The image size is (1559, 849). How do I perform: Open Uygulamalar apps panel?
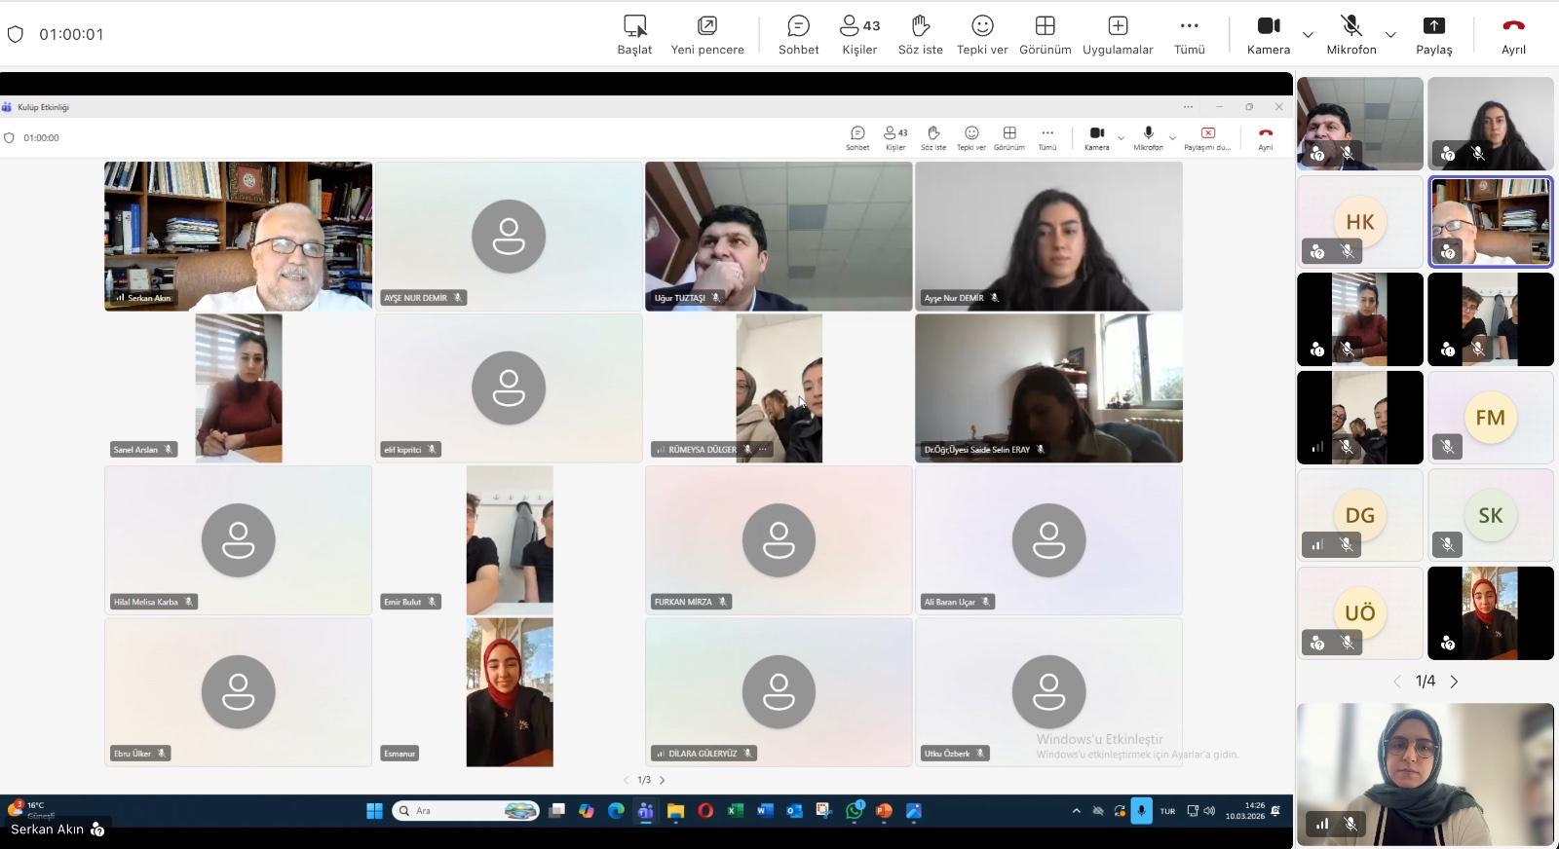coord(1118,34)
